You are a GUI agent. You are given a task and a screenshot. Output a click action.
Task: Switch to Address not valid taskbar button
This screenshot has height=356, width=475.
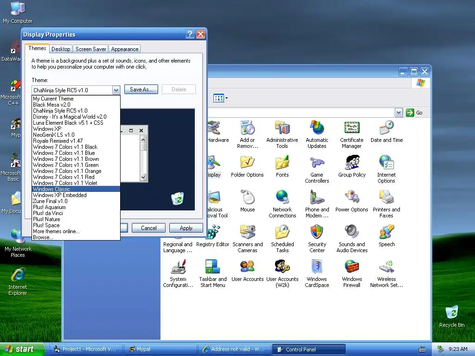click(x=235, y=350)
